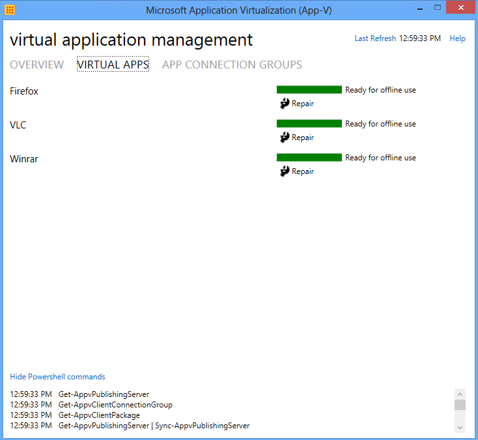Select the Virtual Apps tab
This screenshot has width=478, height=440.
[x=113, y=65]
